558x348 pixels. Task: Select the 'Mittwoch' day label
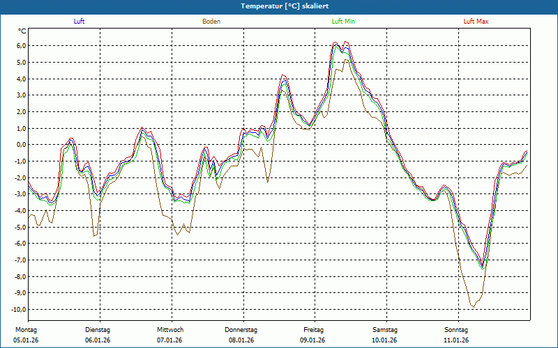[169, 330]
